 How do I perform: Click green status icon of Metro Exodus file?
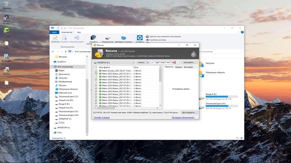100,71
